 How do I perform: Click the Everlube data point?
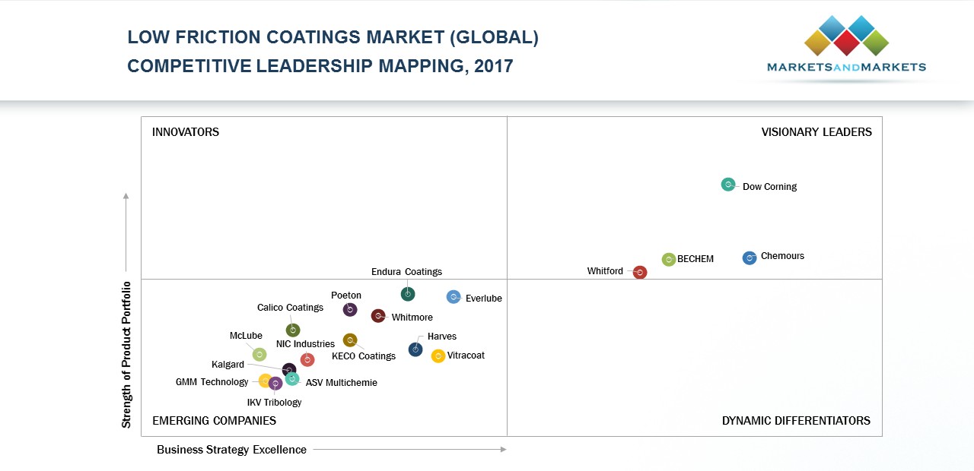pos(454,297)
